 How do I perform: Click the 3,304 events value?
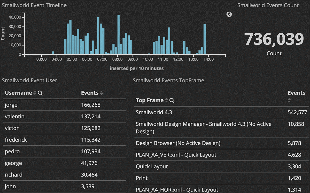tap(295, 166)
